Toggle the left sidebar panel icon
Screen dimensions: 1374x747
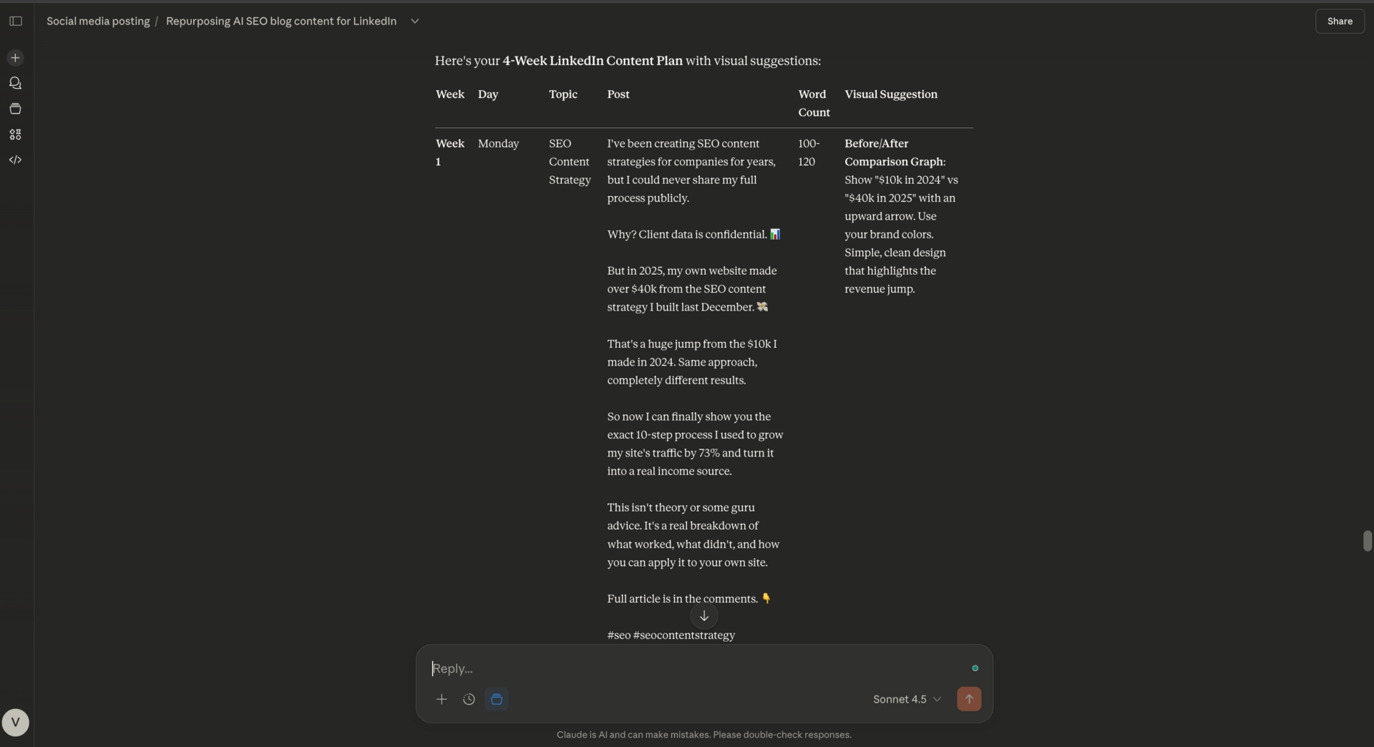[x=16, y=21]
